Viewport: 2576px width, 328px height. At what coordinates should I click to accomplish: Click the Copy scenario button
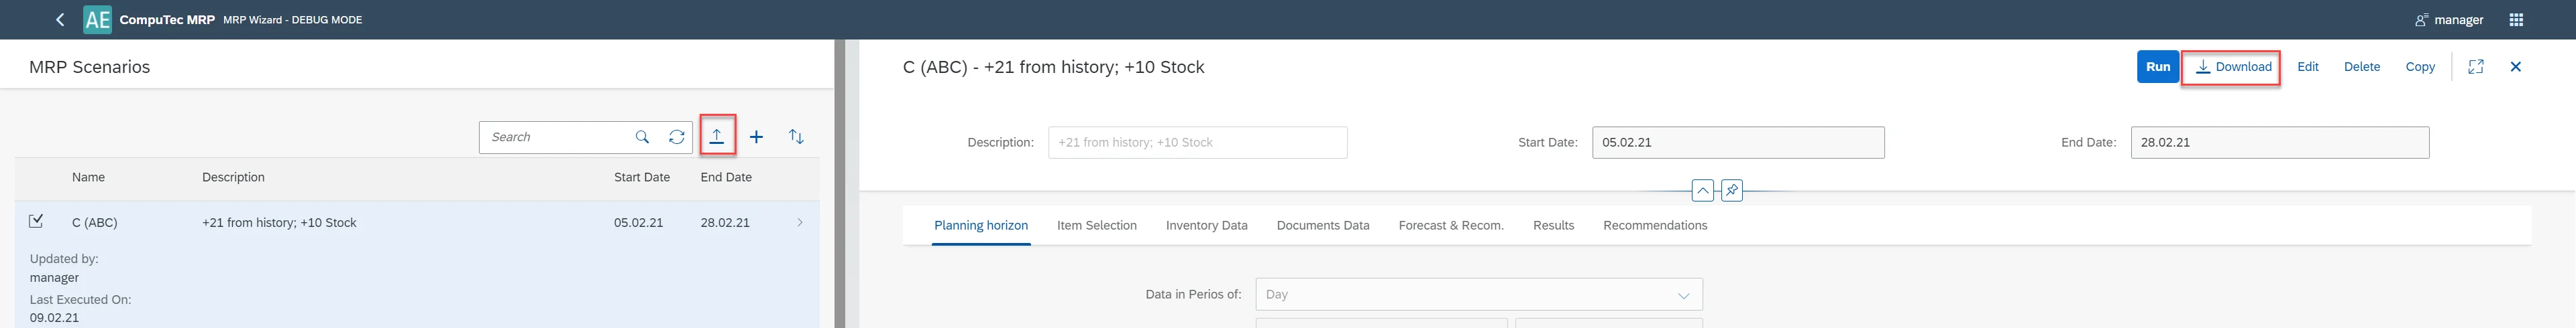(2419, 67)
